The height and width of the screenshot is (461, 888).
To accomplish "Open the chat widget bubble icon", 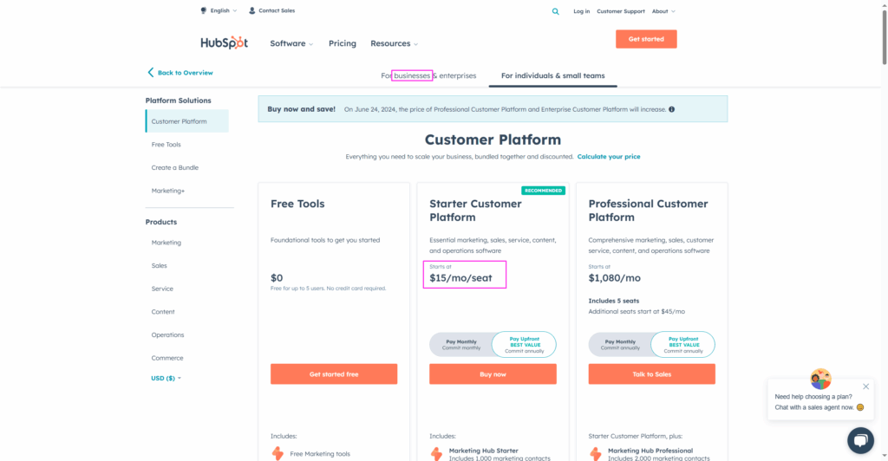I will [x=860, y=440].
